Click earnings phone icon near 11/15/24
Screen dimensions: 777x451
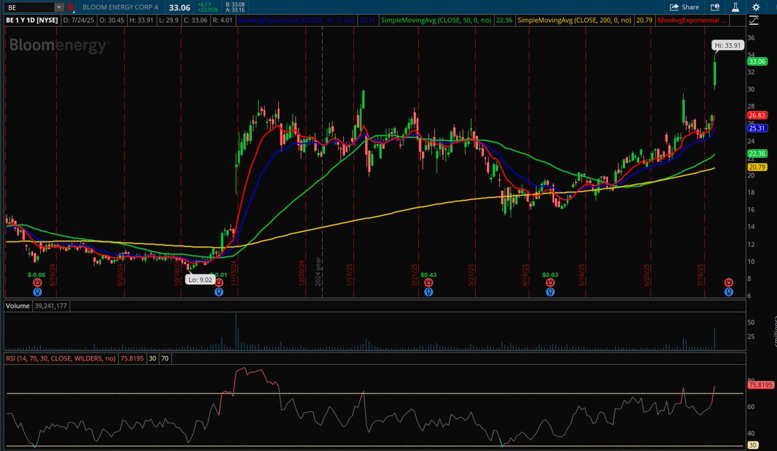click(x=218, y=283)
